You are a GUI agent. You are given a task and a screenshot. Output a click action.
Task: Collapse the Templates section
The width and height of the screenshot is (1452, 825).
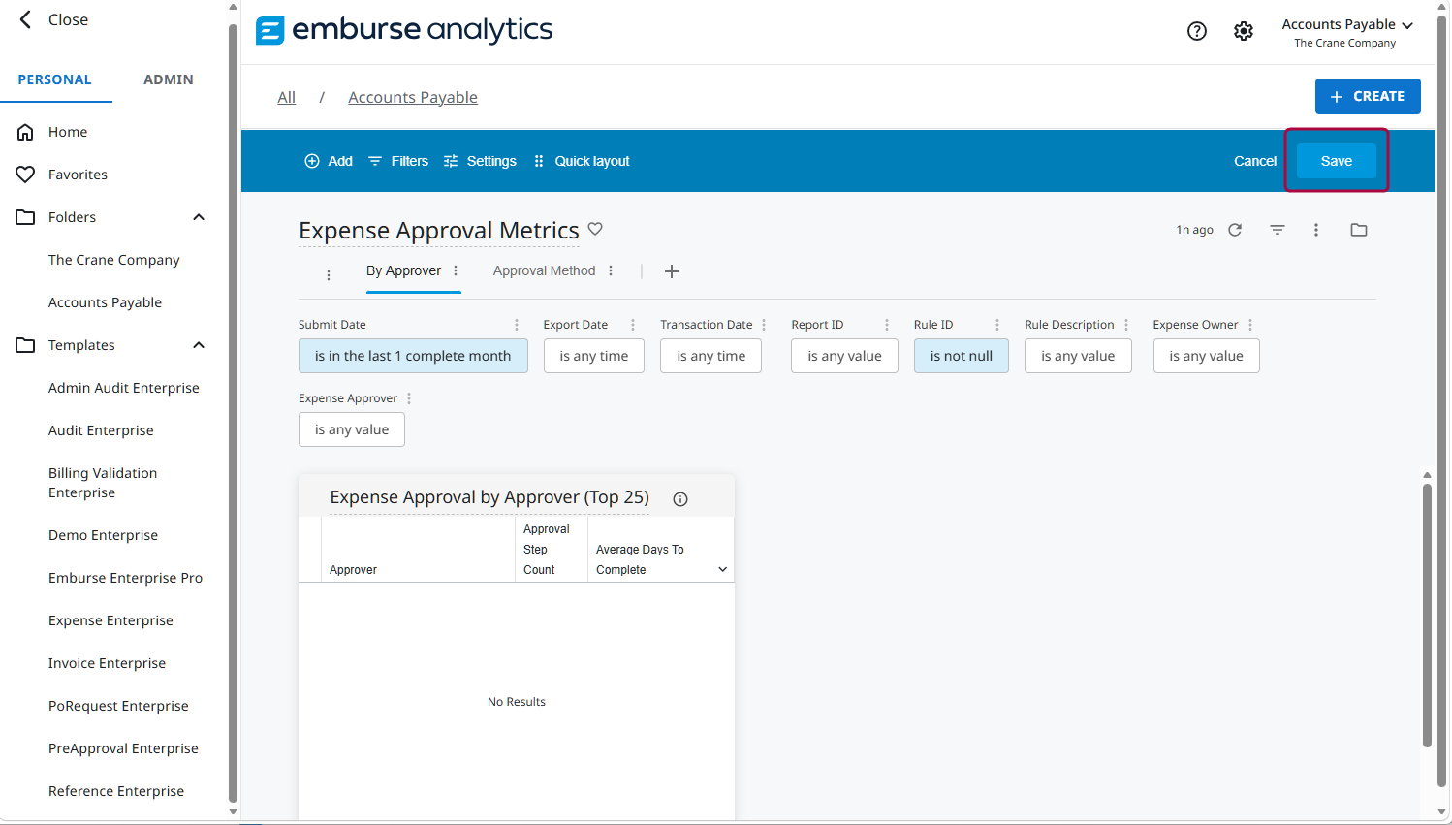199,345
